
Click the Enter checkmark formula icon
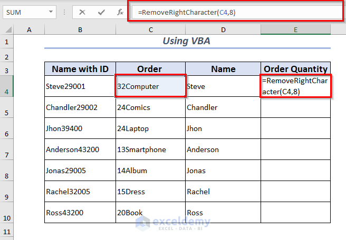101,12
